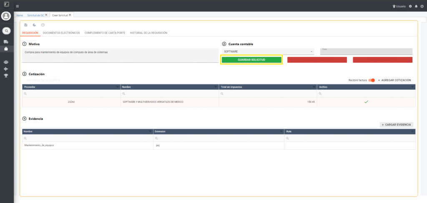Open filter dropdown on Proveedor column
Viewport: 427px width, 203px height.
coord(118,87)
